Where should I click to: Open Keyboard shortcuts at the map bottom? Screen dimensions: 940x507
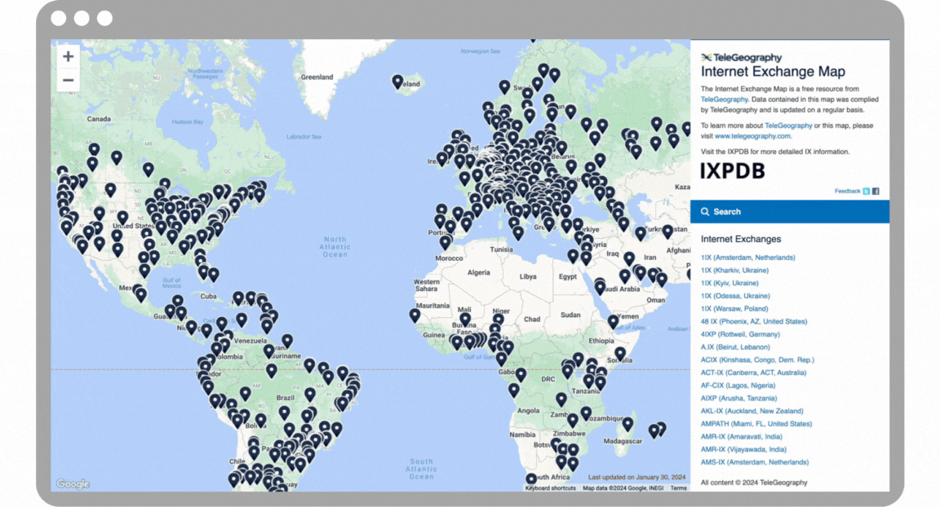(x=551, y=487)
